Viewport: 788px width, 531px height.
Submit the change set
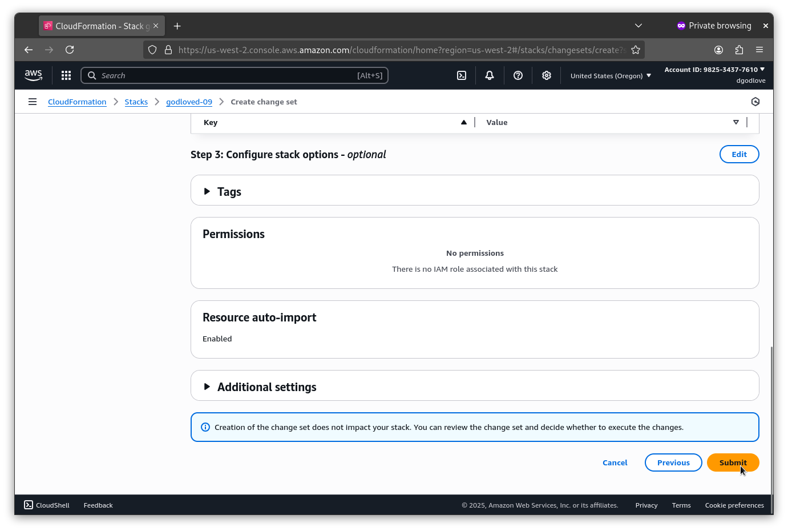click(x=733, y=462)
